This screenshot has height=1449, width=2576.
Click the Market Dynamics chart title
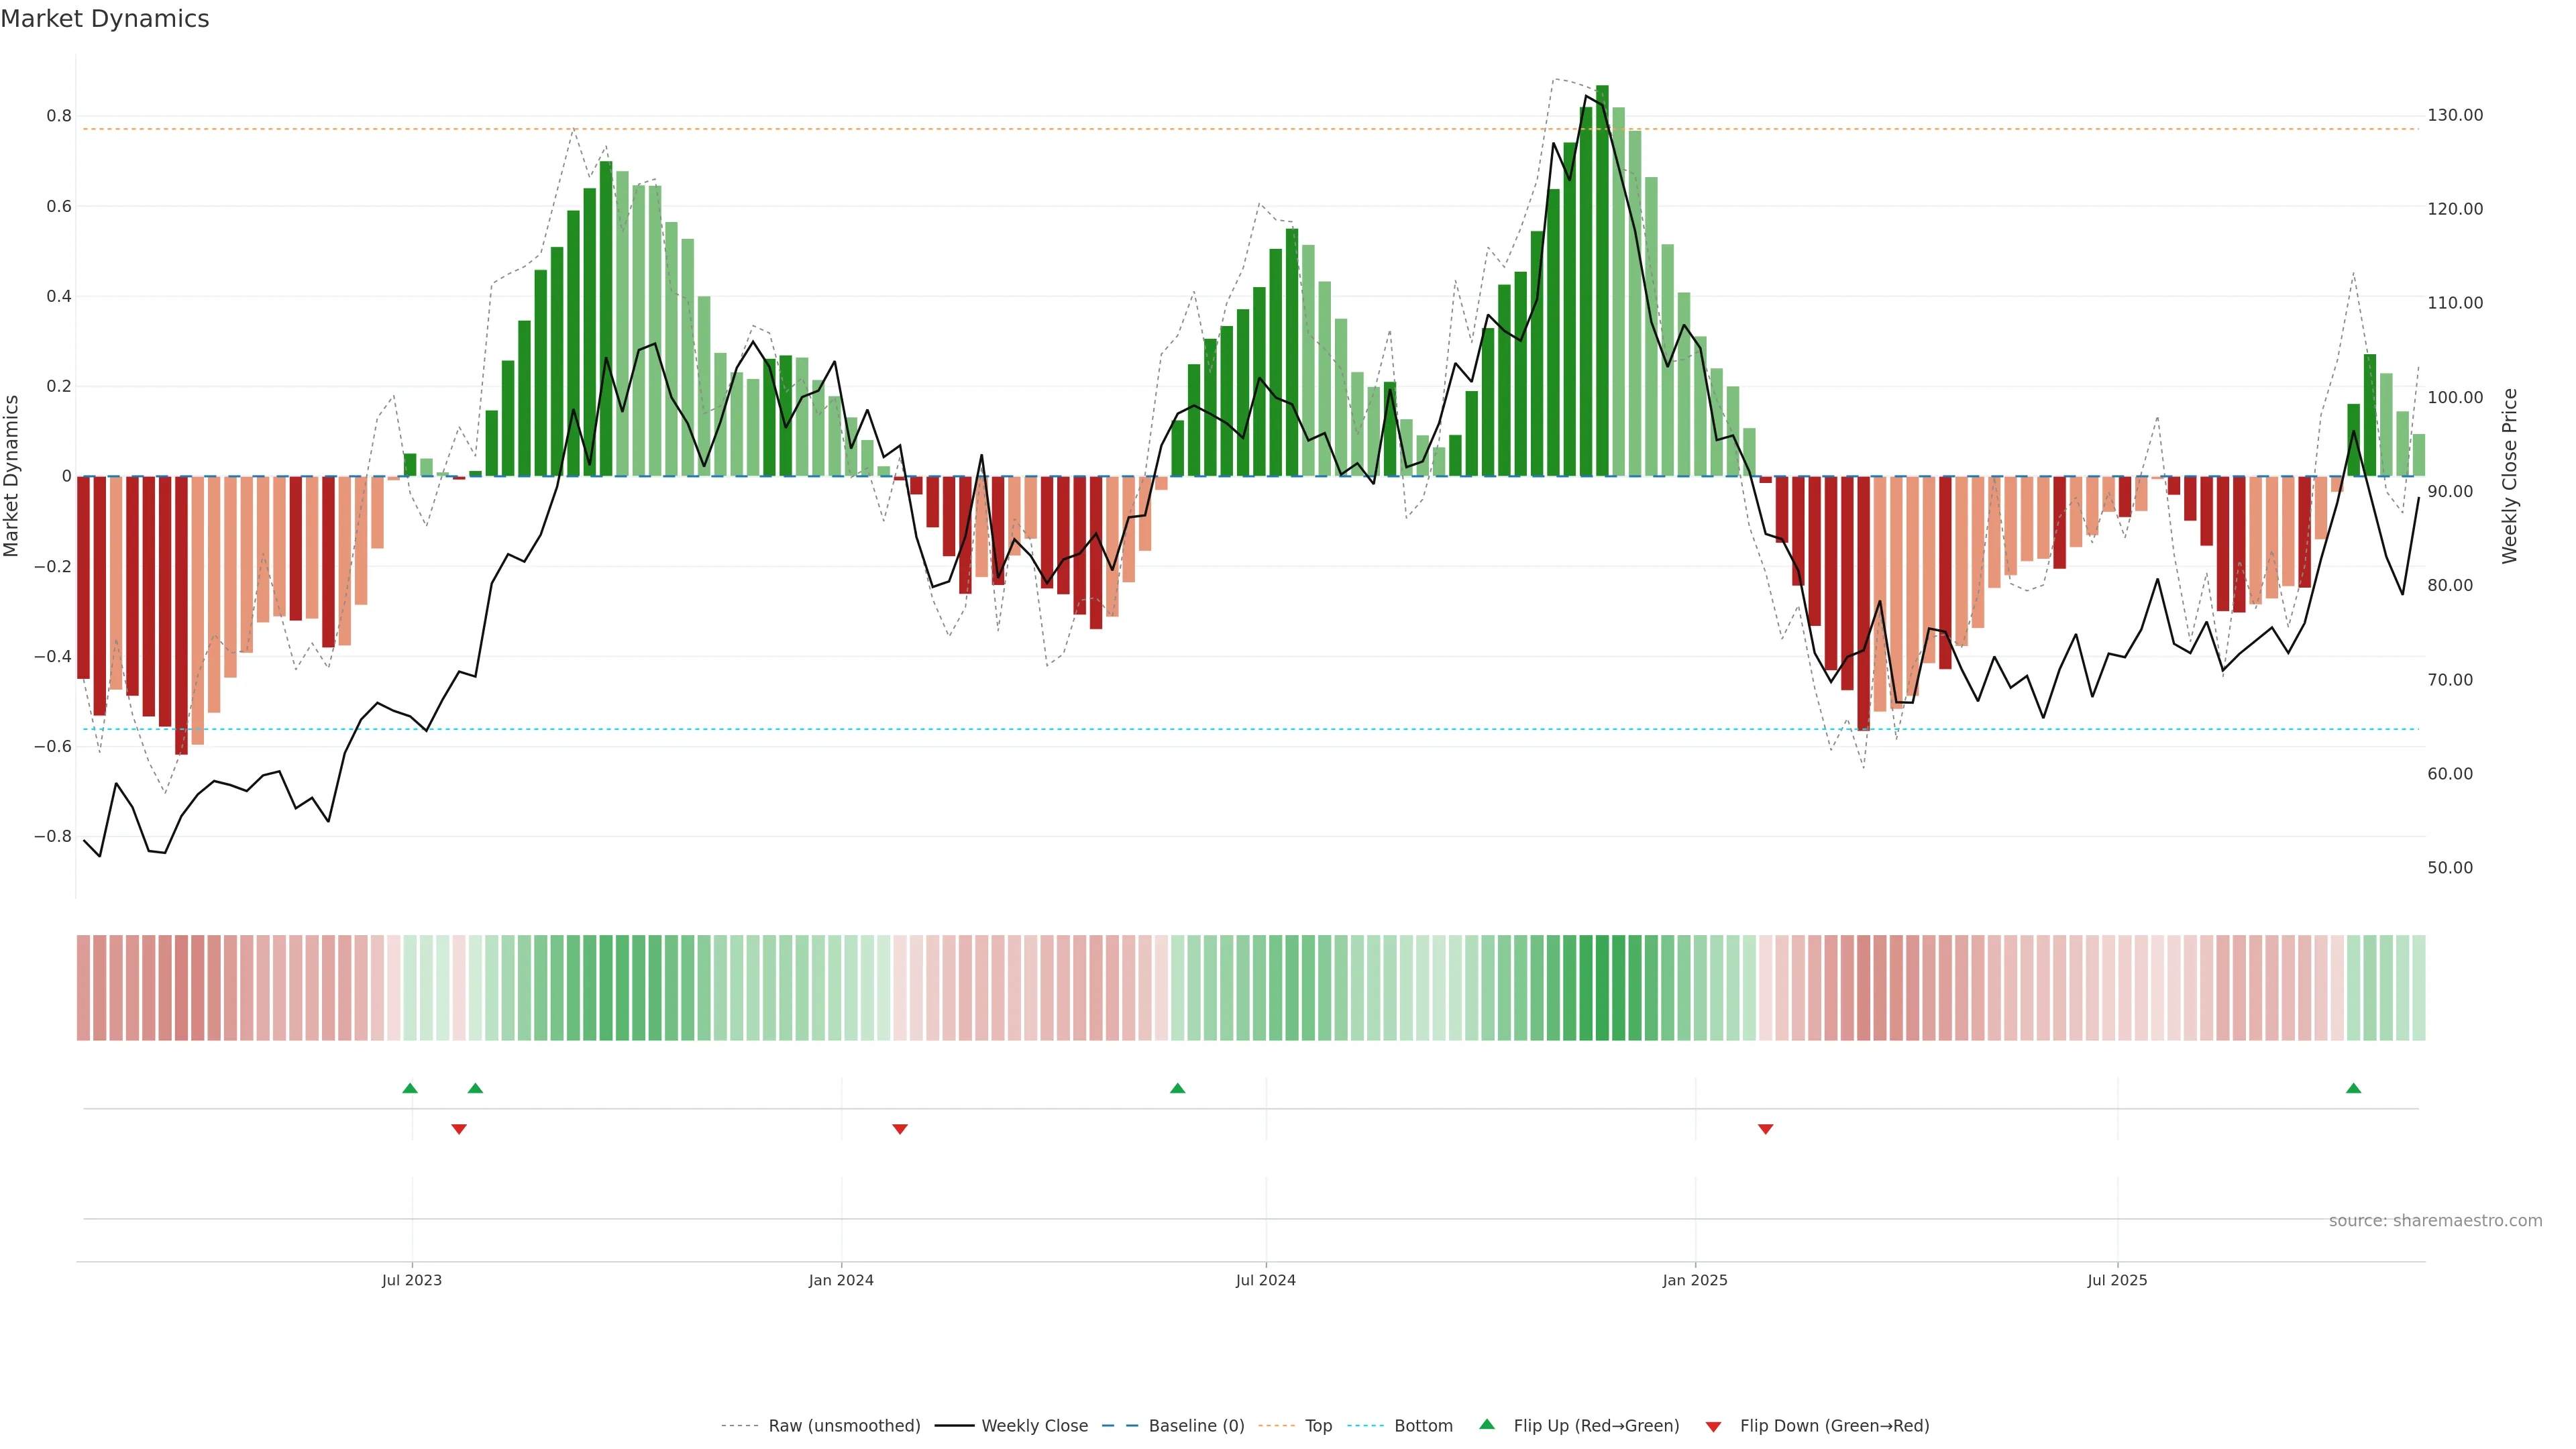105,19
